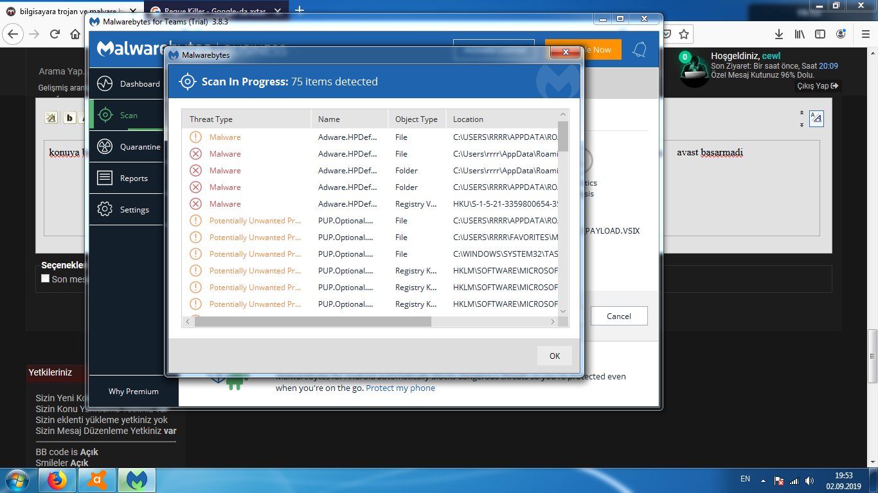Click the network signal tray icon
The image size is (878, 493).
tap(794, 480)
